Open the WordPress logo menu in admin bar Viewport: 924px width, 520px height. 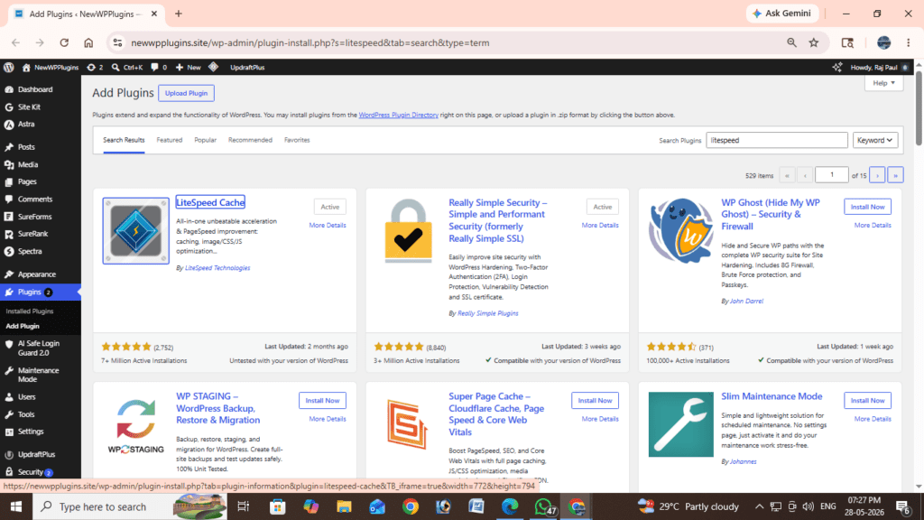(9, 67)
